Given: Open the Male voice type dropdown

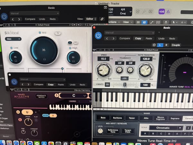Looking at the screenshot, I should [x=13, y=39].
